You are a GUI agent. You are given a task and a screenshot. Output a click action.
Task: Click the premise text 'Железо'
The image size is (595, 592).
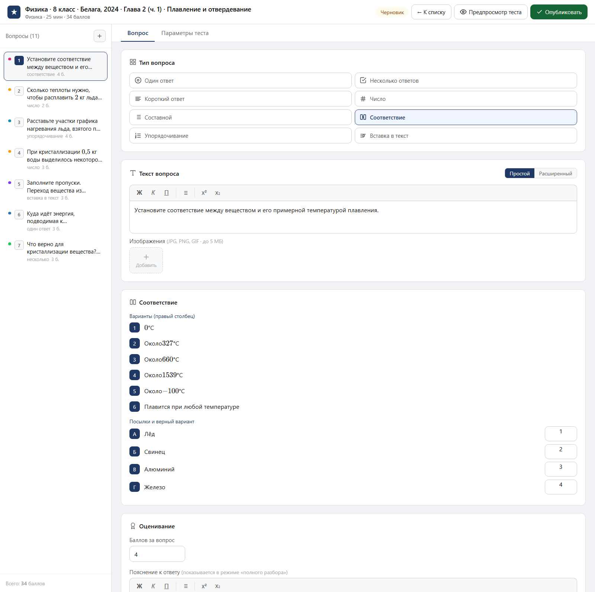[155, 487]
